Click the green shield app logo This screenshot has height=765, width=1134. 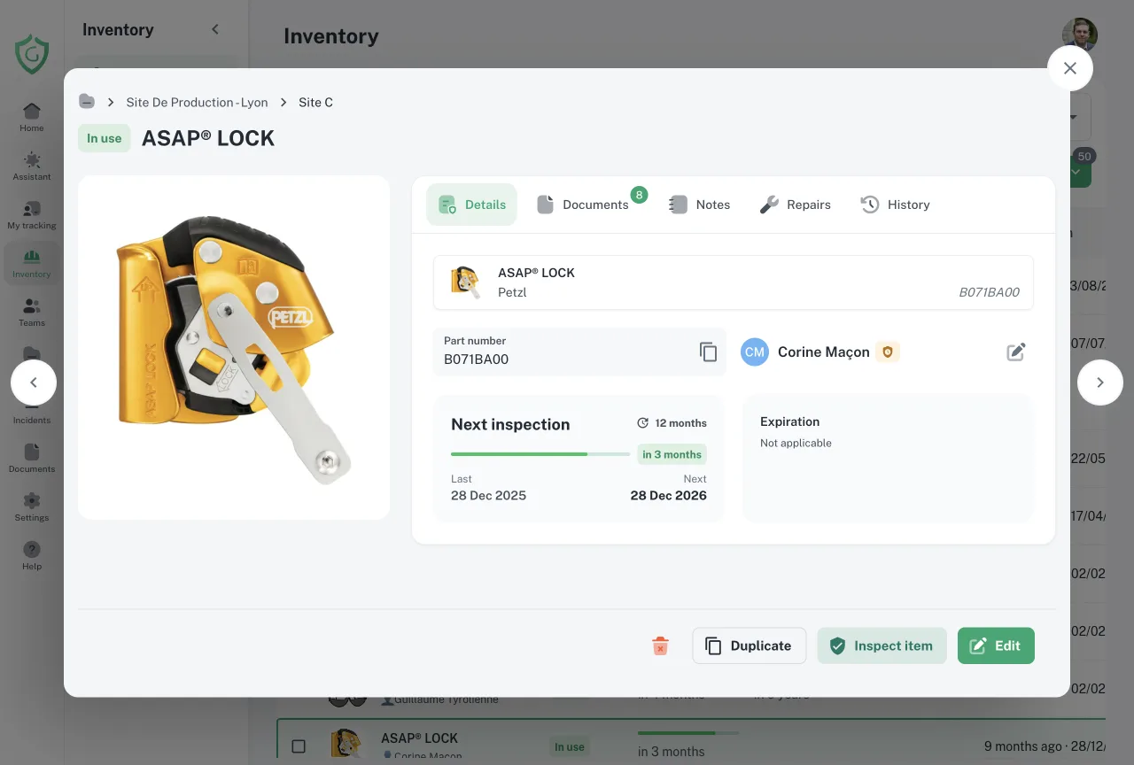click(32, 54)
